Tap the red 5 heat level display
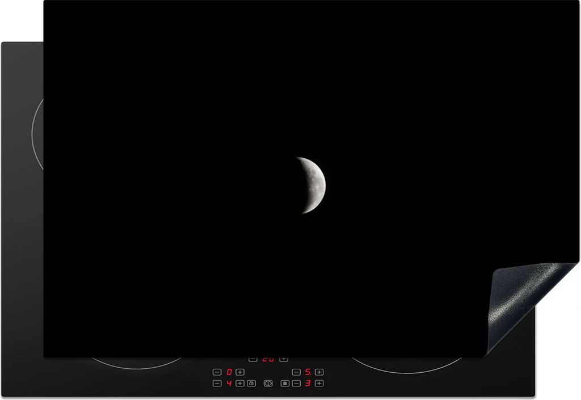 coord(308,372)
